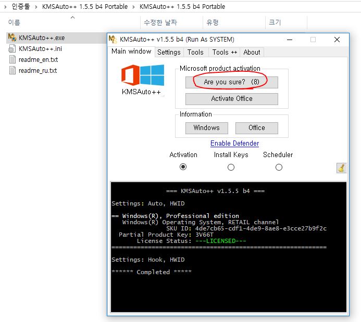Sort by 유형 column header

212,22
